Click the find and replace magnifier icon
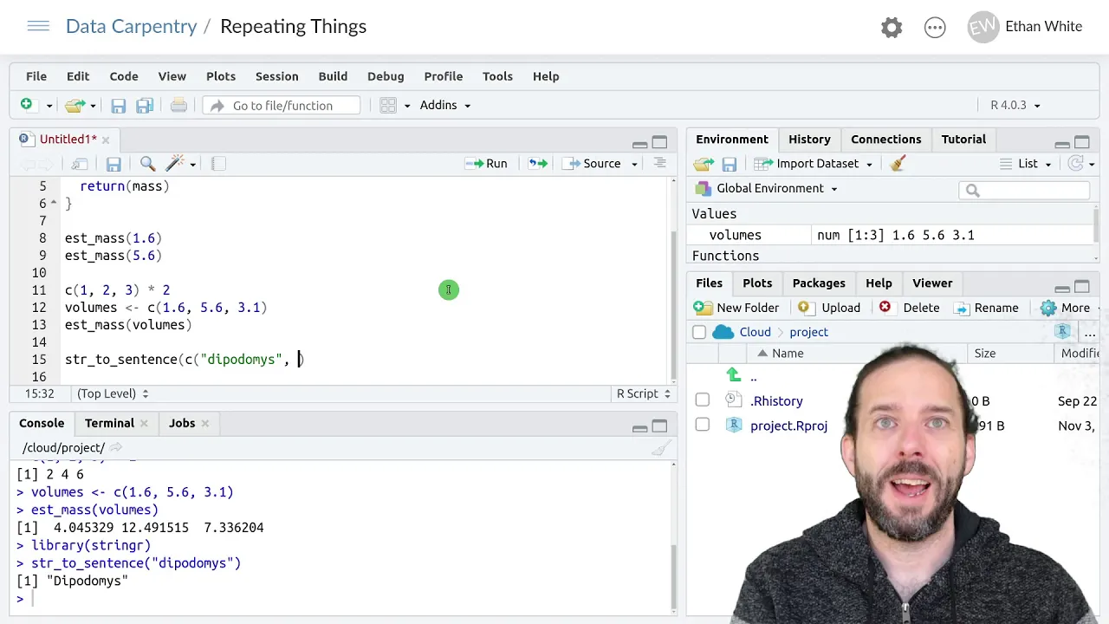Viewport: 1109px width, 624px height. point(147,164)
